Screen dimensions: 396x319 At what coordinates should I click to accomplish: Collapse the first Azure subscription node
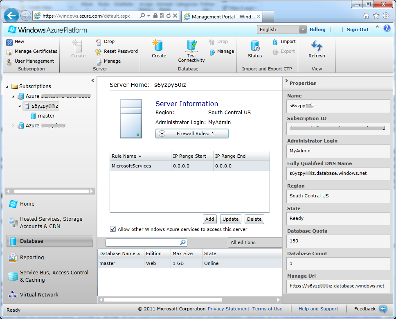[13, 96]
